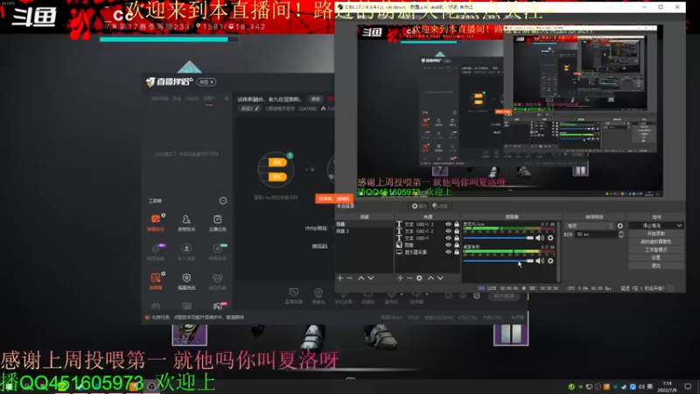
Task: Move source down in OBS 来源 panel
Action: pyautogui.click(x=440, y=278)
